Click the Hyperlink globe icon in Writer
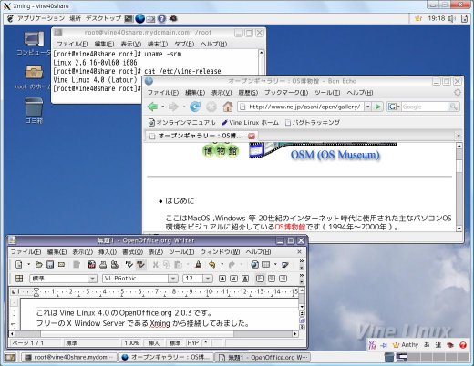 tap(254, 265)
